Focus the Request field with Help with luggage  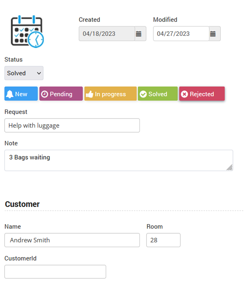tap(72, 125)
